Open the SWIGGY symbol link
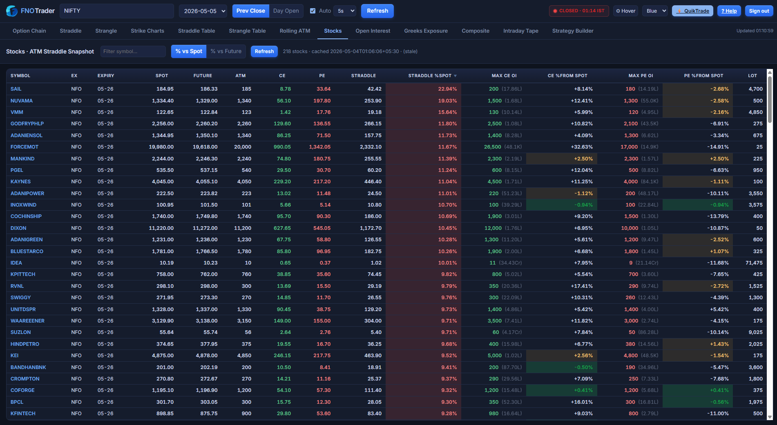Screen dimensions: 777x425 tap(21, 298)
